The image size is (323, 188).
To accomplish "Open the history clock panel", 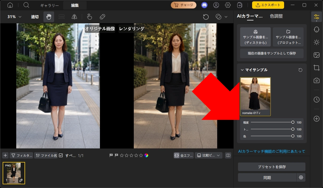I will point(317,100).
